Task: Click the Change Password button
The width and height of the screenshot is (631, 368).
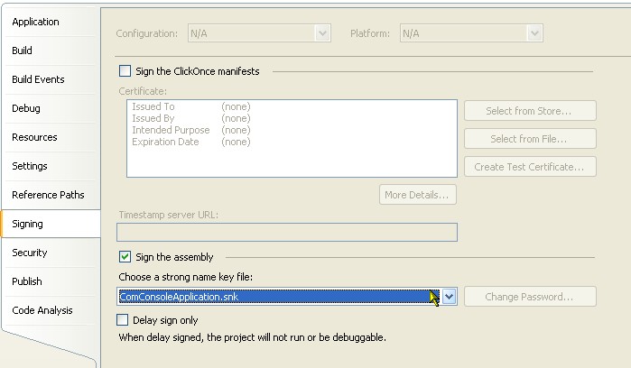Action: point(530,297)
